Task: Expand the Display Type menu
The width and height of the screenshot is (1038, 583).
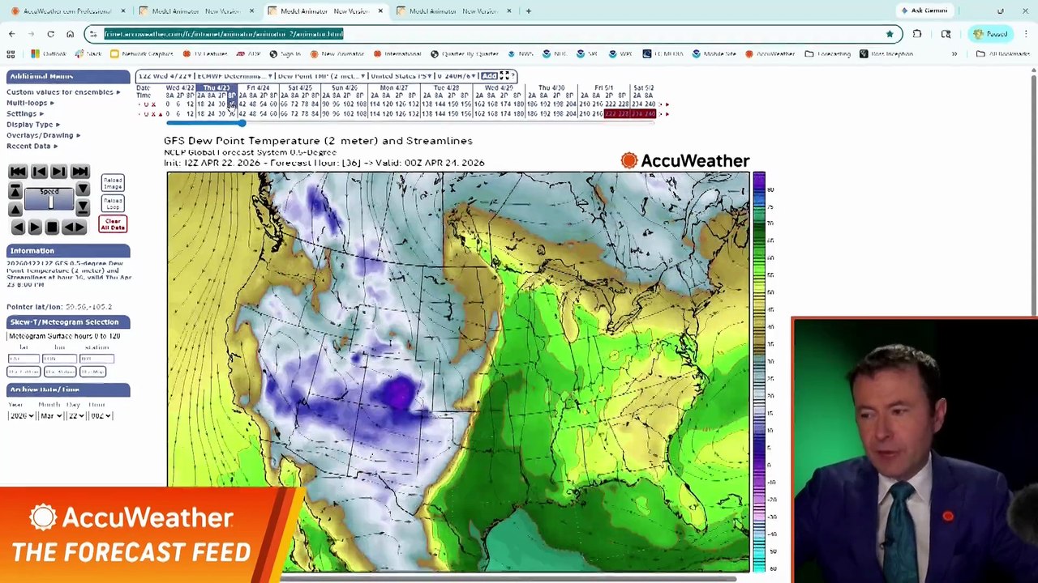Action: pos(32,125)
